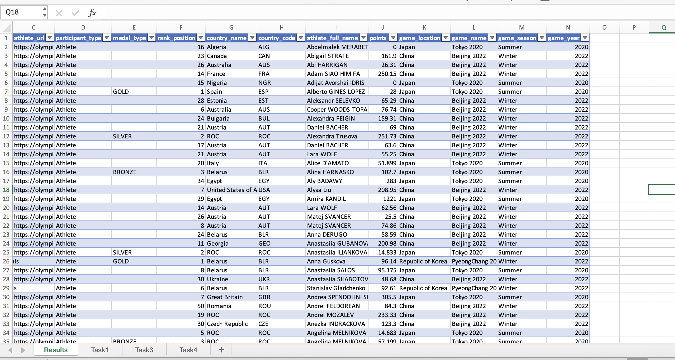Open the points column filter dropdown
The image size is (675, 360).
point(393,38)
